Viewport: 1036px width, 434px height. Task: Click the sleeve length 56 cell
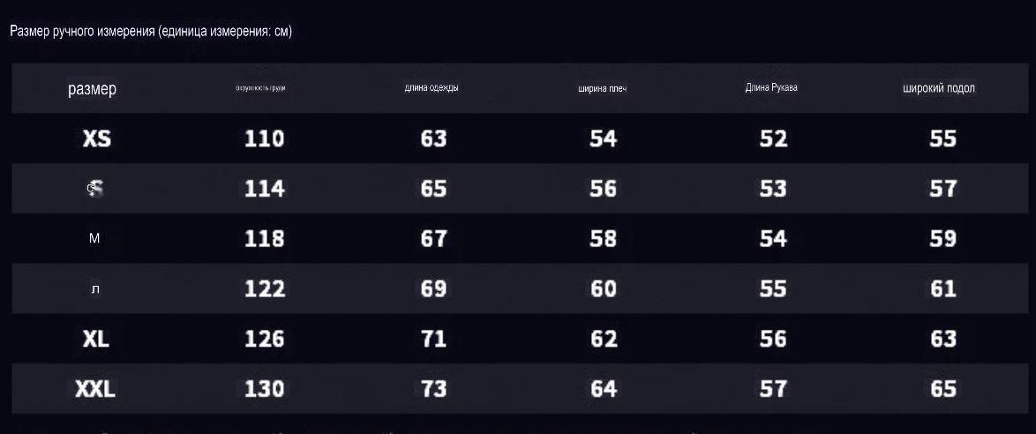pos(773,339)
